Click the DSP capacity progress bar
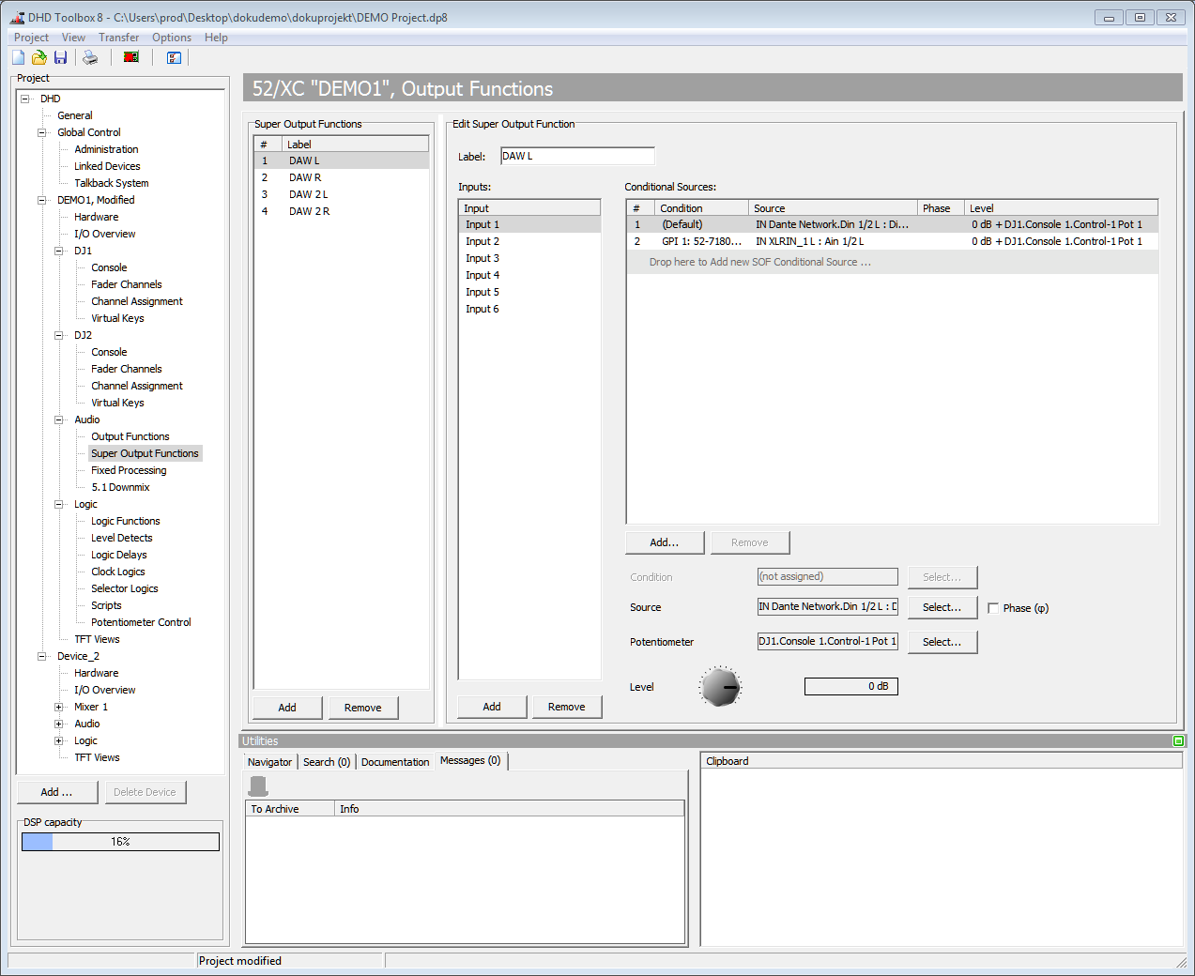 tap(120, 842)
